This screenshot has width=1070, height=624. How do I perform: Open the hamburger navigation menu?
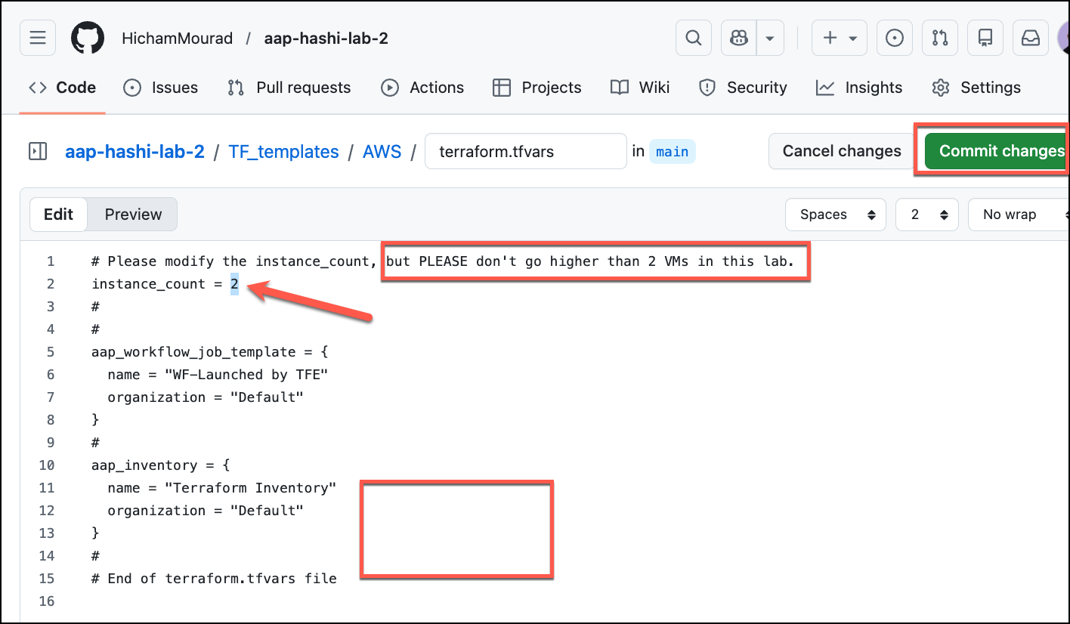pos(38,38)
